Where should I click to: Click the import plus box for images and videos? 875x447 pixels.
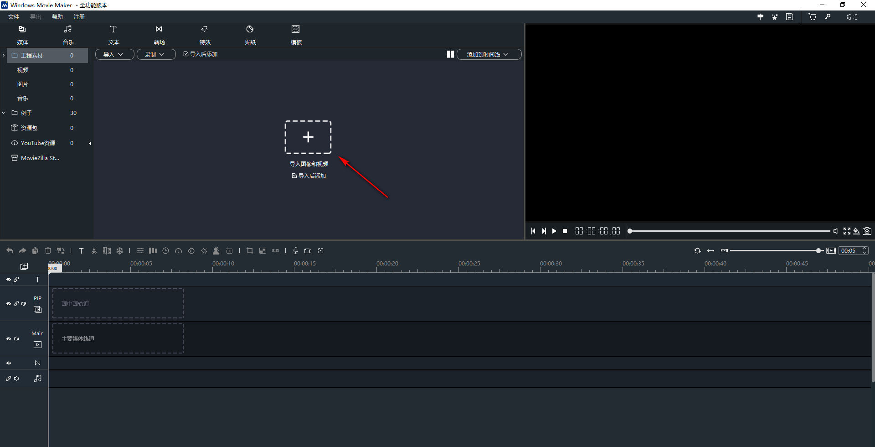tap(308, 137)
